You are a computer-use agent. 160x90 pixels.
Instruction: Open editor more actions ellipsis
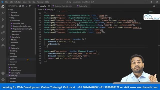tap(157, 6)
